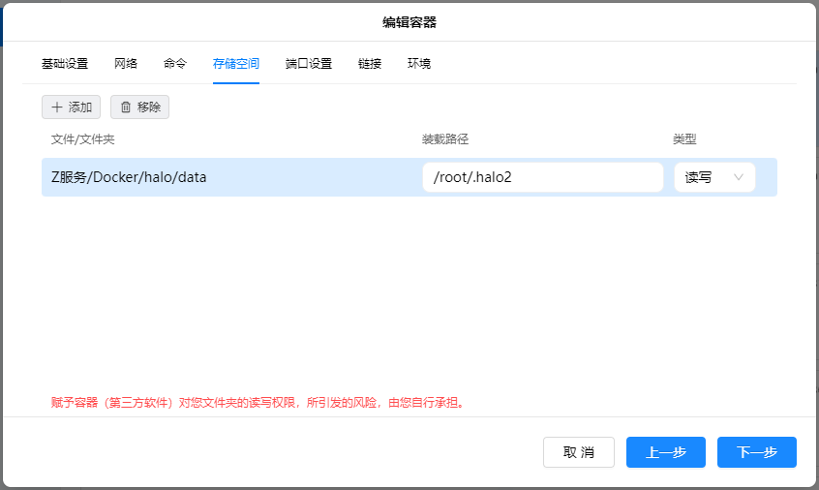Switch to the 链接 tab
Viewport: 819px width, 490px height.
pyautogui.click(x=370, y=64)
